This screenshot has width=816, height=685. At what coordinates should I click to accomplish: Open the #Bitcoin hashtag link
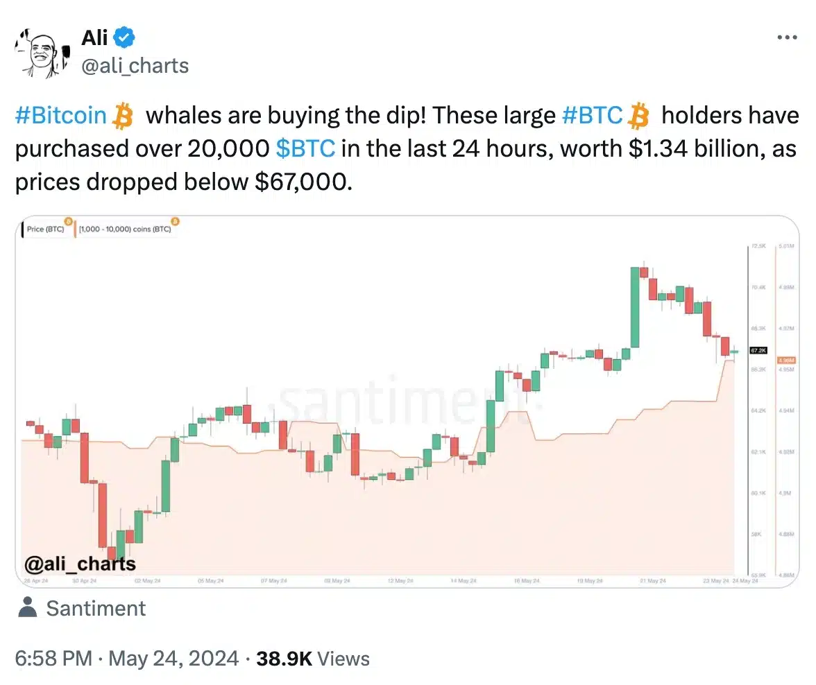[61, 116]
